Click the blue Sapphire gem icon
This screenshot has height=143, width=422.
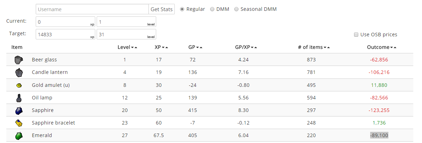[x=19, y=110]
